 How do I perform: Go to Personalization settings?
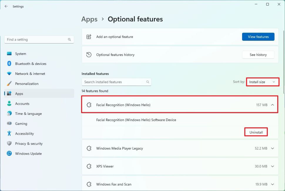pos(27,84)
